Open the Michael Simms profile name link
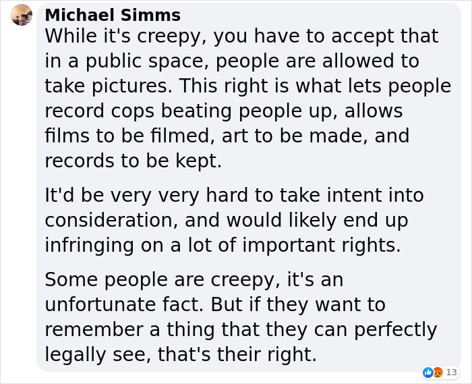This screenshot has width=472, height=384. click(113, 15)
